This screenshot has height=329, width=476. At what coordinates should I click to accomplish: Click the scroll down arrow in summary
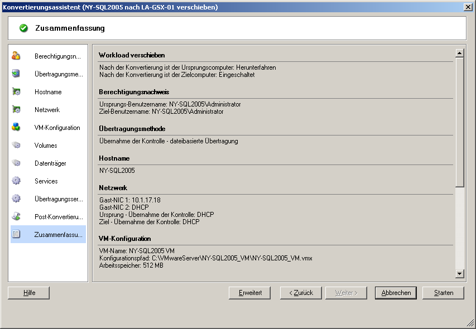[460, 273]
